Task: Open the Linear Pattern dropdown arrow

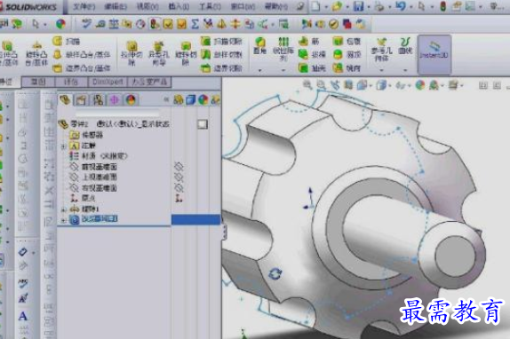Action: 283,70
